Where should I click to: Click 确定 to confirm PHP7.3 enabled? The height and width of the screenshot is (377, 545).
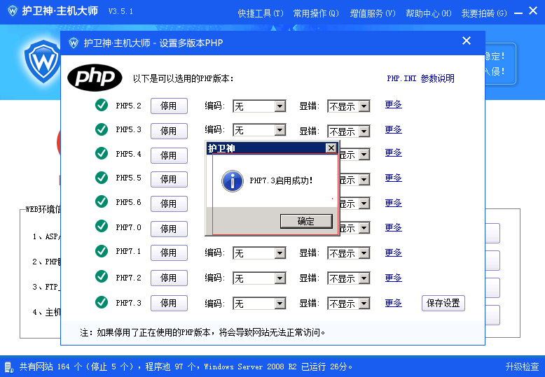tap(305, 221)
